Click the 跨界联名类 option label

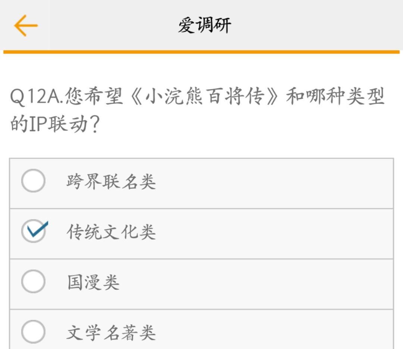coord(111,182)
